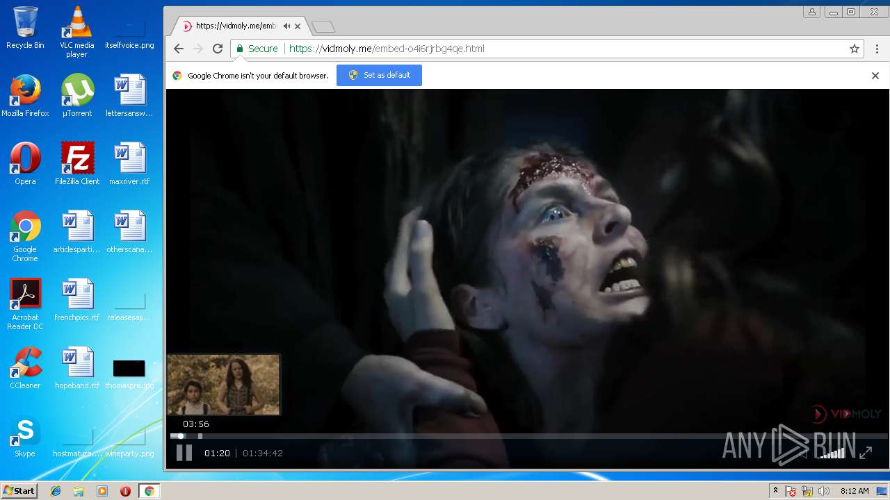
Task: Close the vidmoly.me tab
Action: [298, 26]
